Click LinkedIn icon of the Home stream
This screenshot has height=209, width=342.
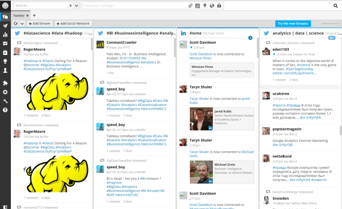pos(183,33)
